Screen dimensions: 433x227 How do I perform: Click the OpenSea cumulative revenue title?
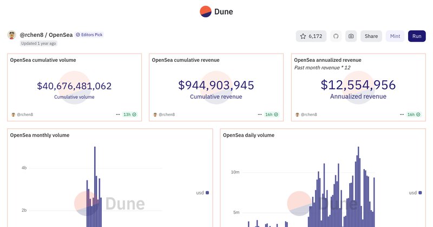point(186,60)
